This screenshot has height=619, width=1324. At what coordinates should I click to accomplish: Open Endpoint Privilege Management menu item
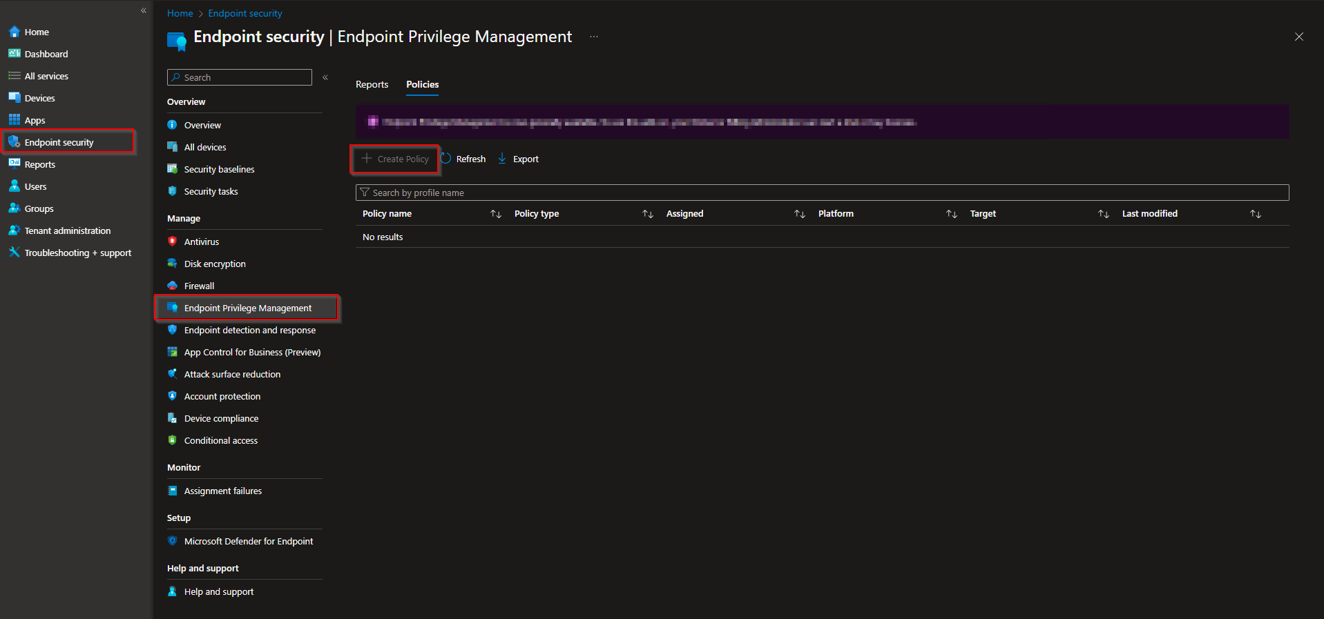tap(247, 308)
